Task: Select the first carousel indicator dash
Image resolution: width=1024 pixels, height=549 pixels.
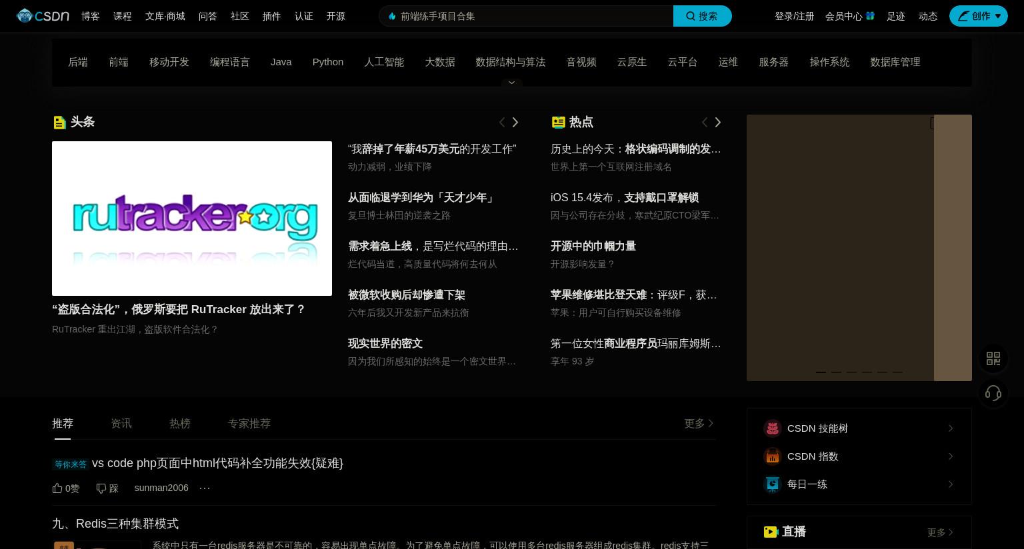Action: [x=821, y=372]
